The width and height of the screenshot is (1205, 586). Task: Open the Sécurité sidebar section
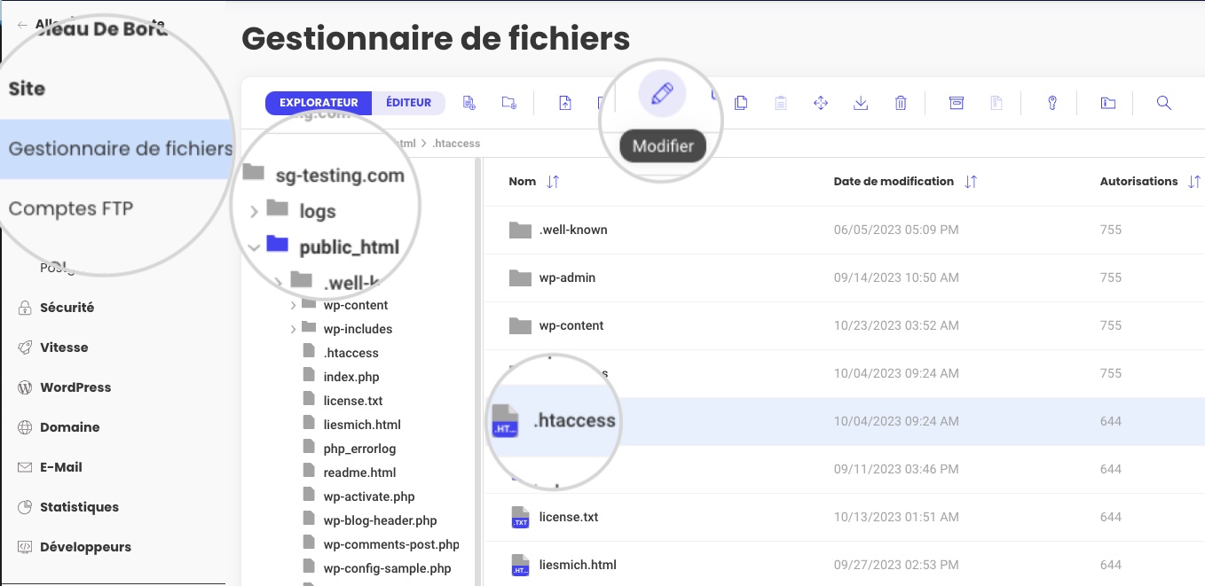click(x=67, y=308)
